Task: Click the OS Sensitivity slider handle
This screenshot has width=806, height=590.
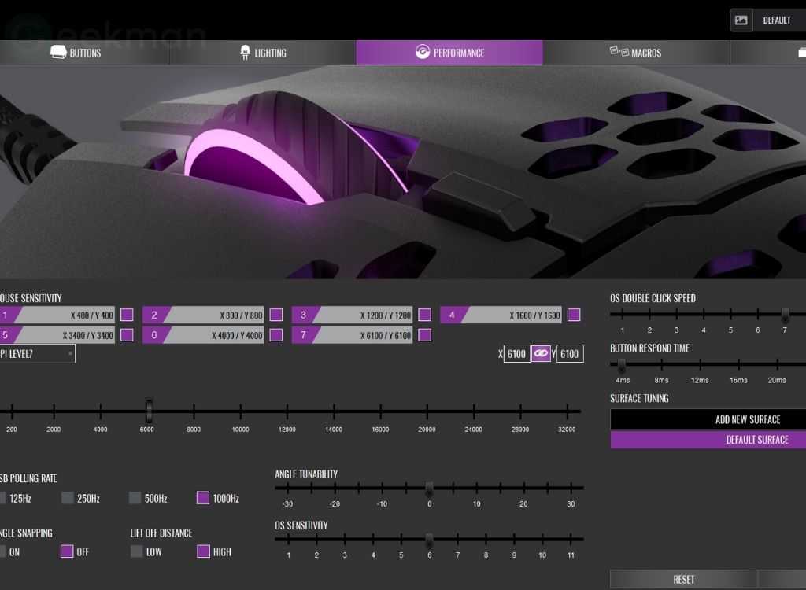Action: [x=429, y=540]
